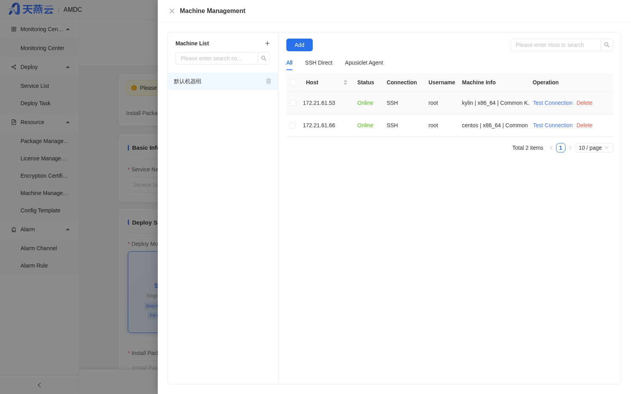Click the 天燕云 logo
Image resolution: width=631 pixels, height=394 pixels.
31,9
